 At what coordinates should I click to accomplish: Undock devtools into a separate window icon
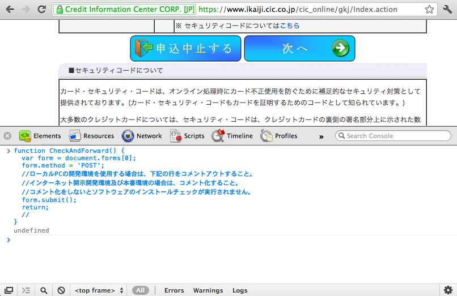(9, 290)
